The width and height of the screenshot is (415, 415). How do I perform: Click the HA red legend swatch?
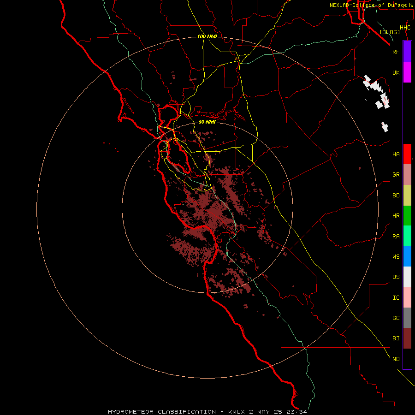point(407,154)
